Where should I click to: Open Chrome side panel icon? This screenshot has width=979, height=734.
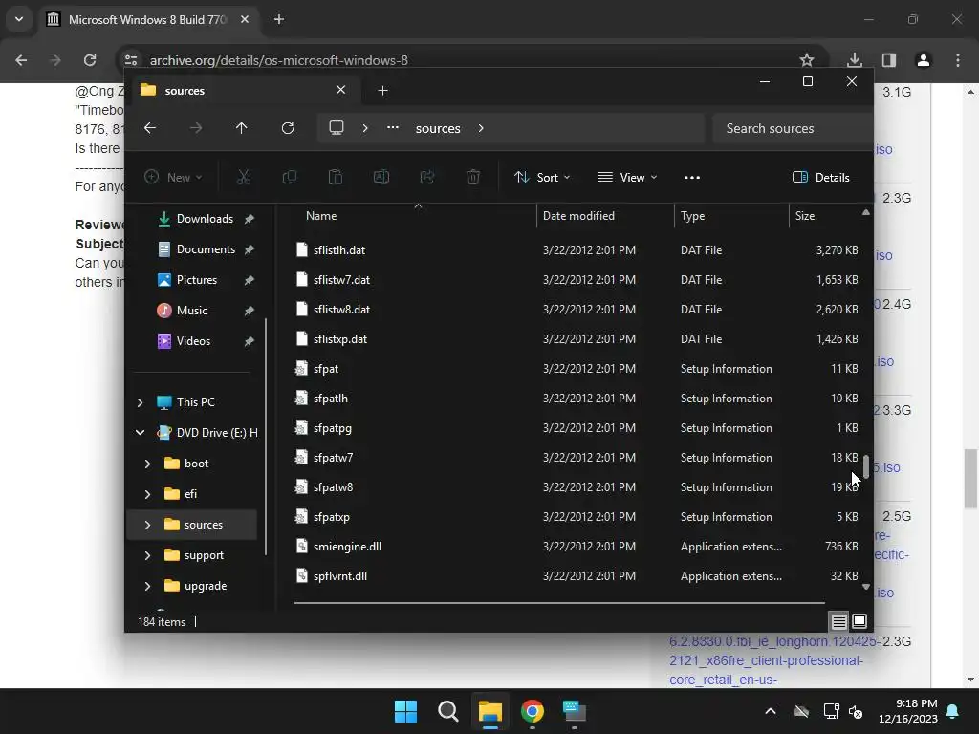pos(889,60)
